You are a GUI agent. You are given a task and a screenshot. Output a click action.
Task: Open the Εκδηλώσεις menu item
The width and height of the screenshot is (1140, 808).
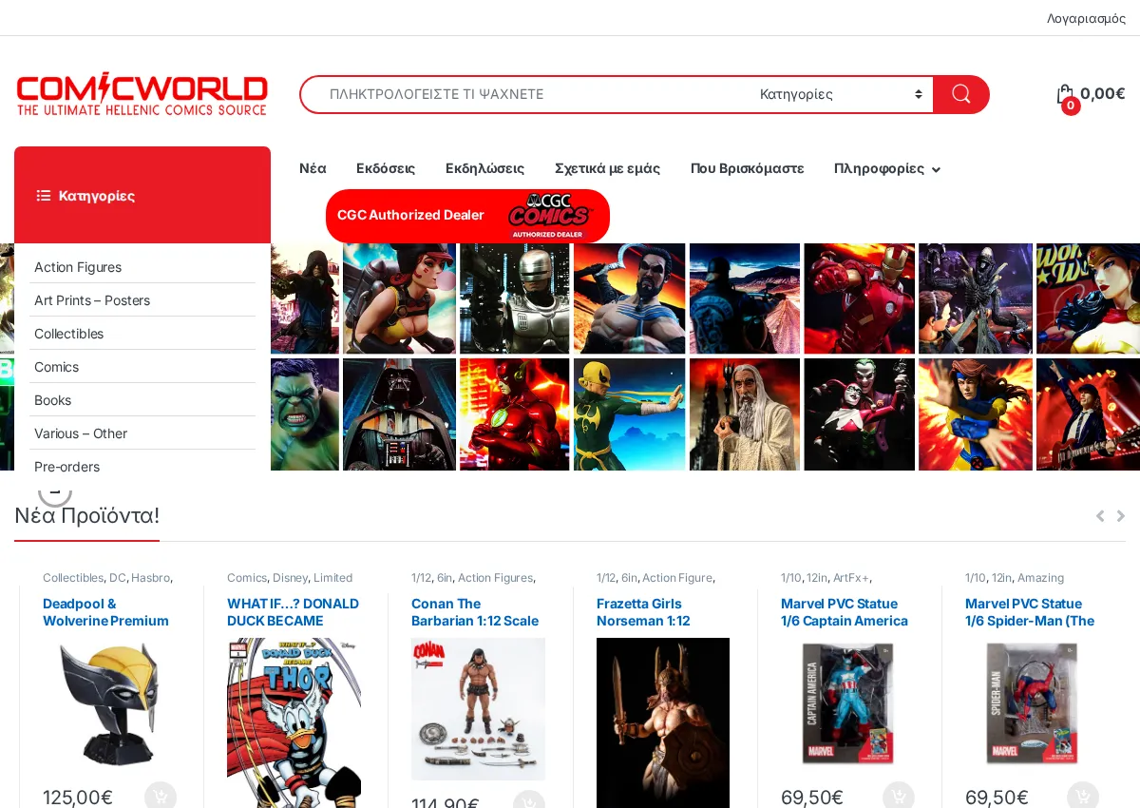484,168
